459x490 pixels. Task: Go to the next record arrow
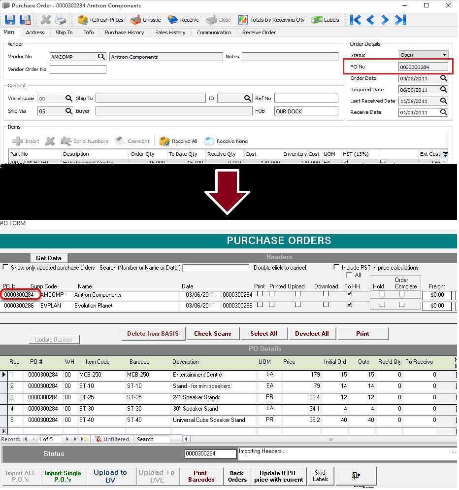[385, 20]
